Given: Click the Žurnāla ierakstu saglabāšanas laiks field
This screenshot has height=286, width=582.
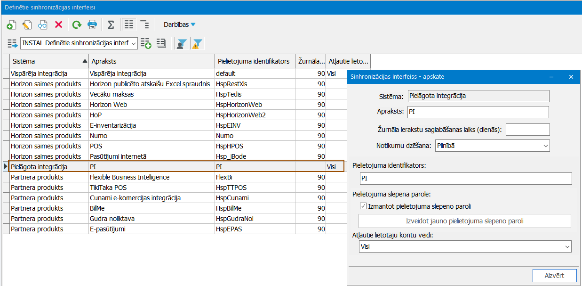Looking at the screenshot, I should tap(527, 129).
